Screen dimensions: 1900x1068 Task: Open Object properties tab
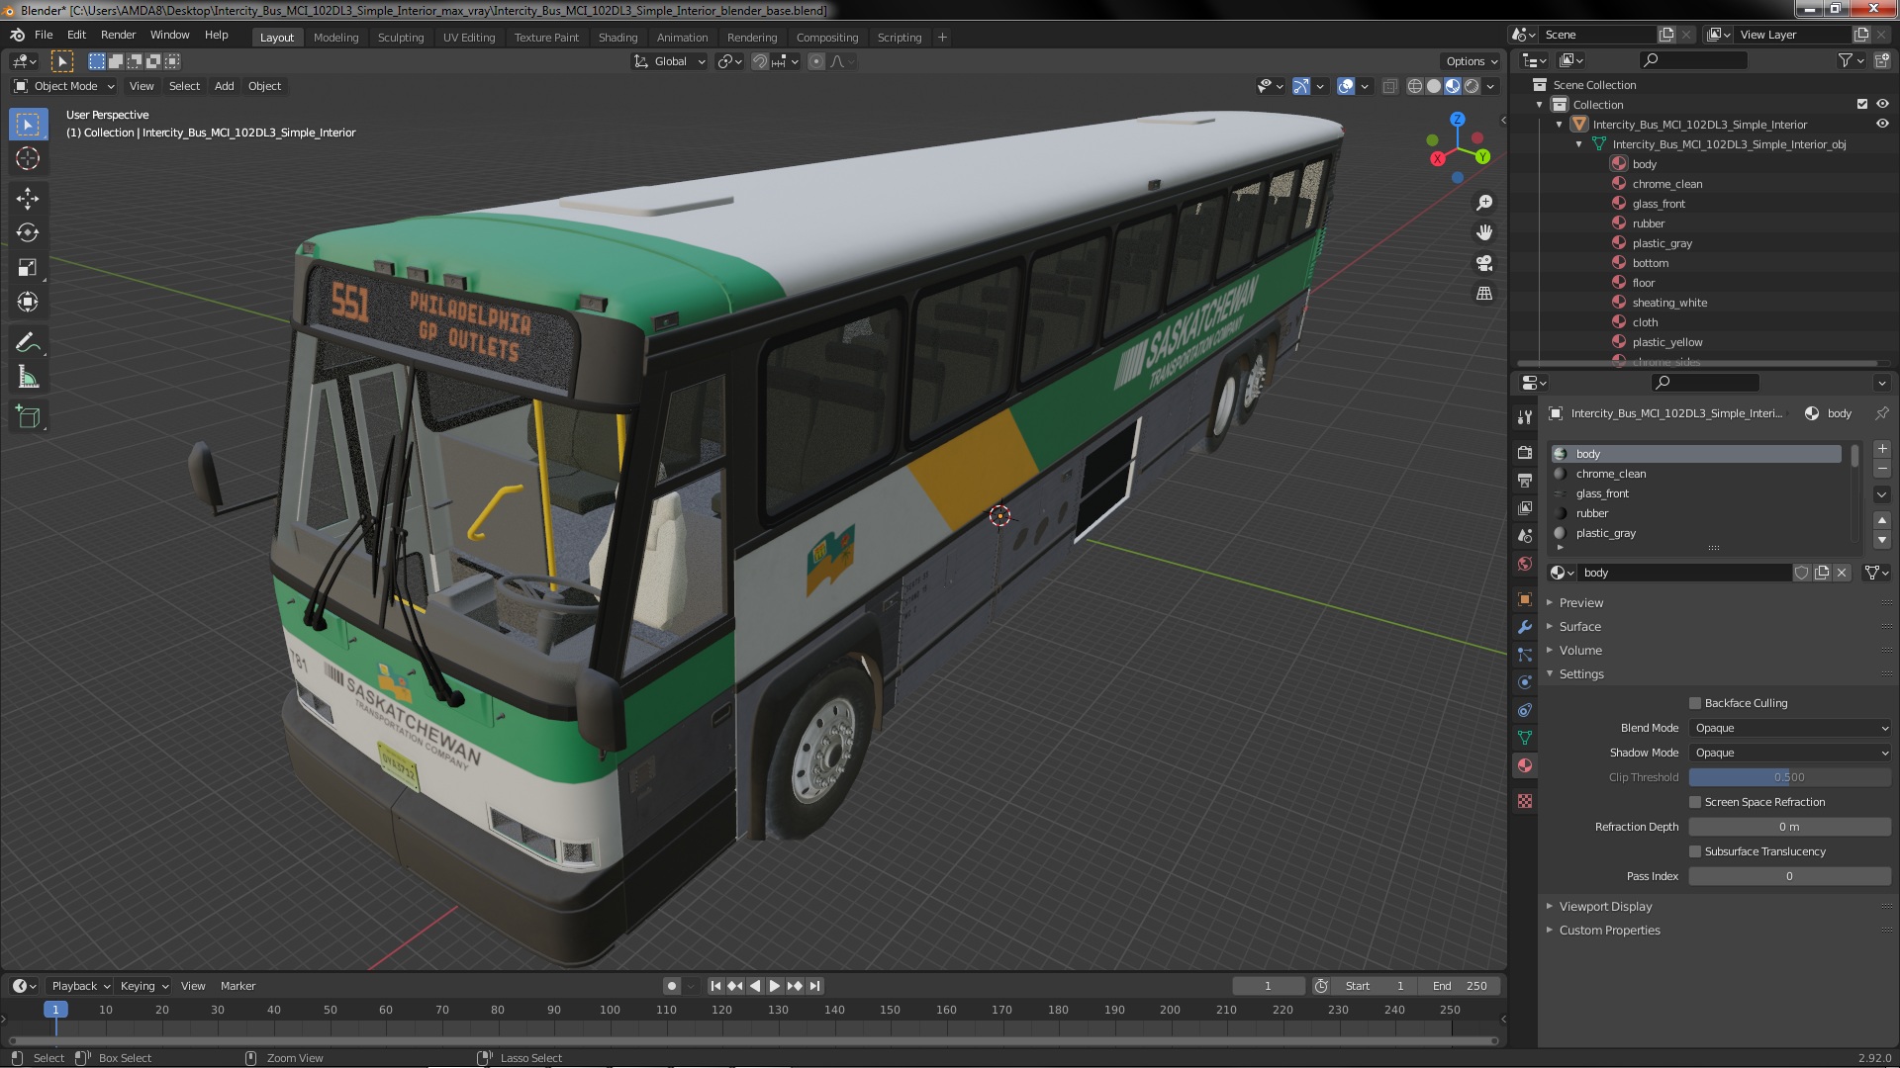(1525, 599)
